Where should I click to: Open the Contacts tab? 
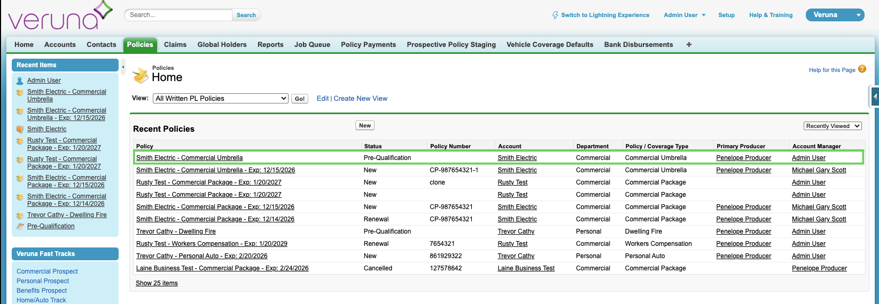click(x=102, y=45)
